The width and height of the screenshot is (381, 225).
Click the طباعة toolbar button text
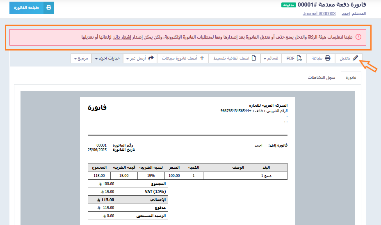[317, 58]
